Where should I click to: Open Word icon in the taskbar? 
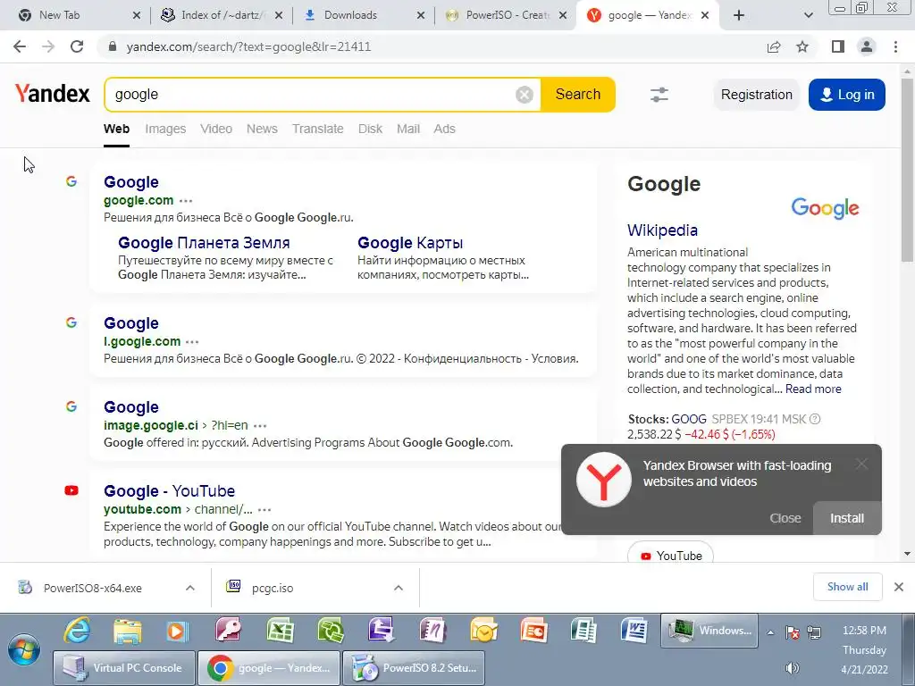click(x=634, y=631)
